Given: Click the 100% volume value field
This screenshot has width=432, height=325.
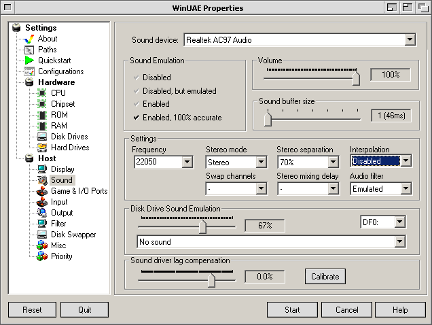Looking at the screenshot, I should tap(391, 75).
